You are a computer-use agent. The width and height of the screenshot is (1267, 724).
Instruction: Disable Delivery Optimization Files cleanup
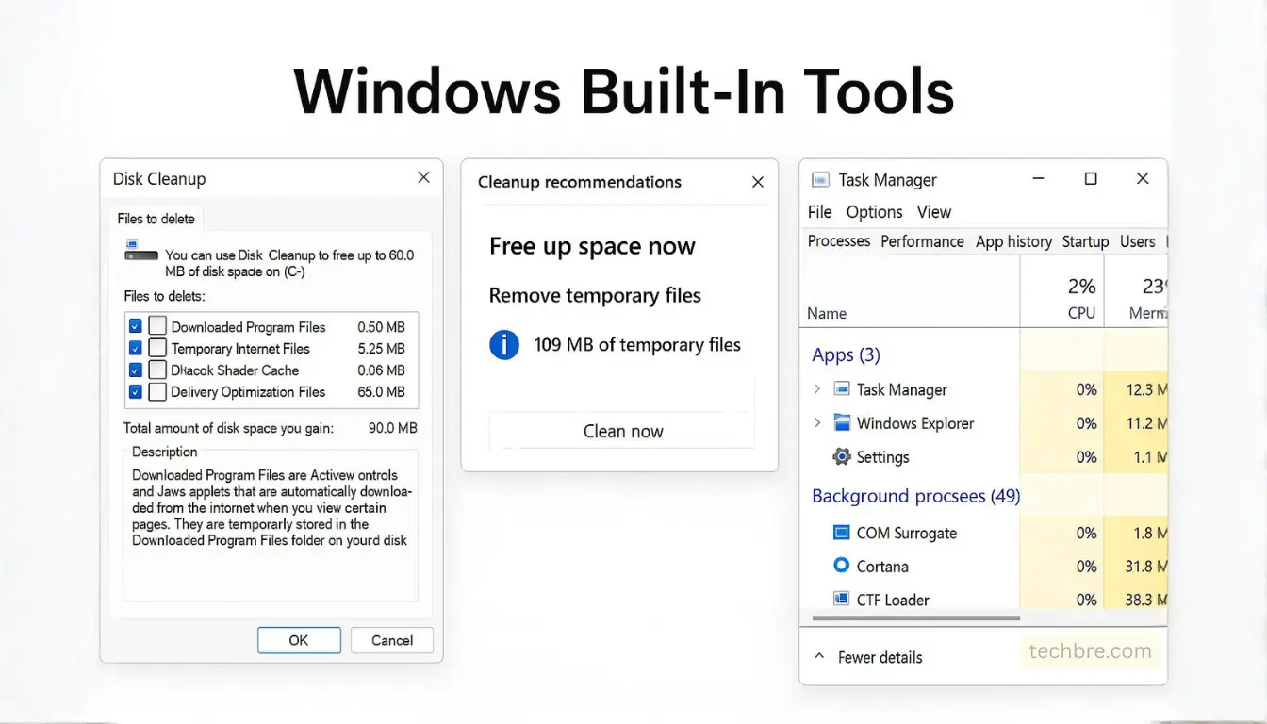pos(134,392)
